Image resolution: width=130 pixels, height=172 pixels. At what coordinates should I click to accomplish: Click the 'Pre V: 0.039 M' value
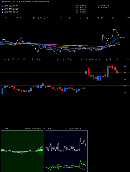[x=103, y=8]
